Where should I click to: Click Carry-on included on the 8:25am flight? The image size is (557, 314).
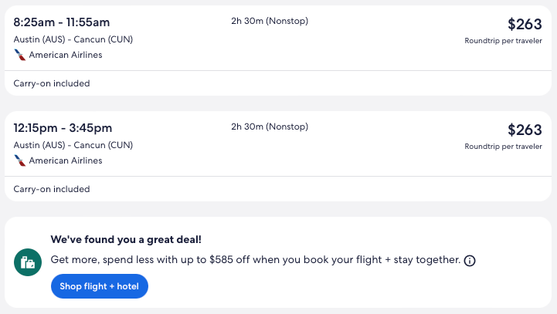click(x=52, y=83)
